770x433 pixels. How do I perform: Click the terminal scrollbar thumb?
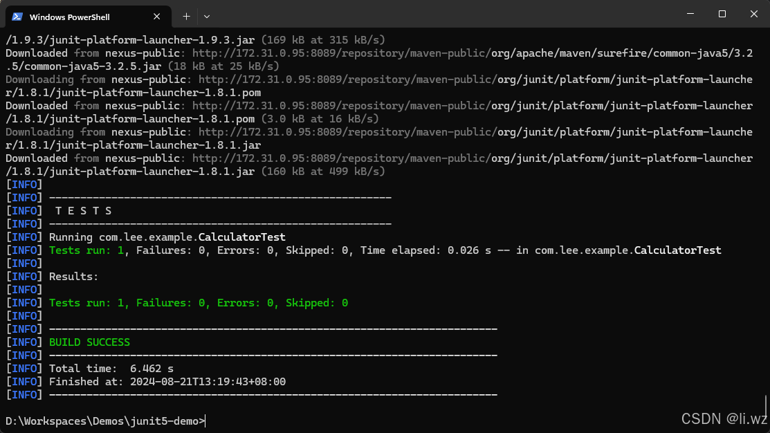(766, 405)
